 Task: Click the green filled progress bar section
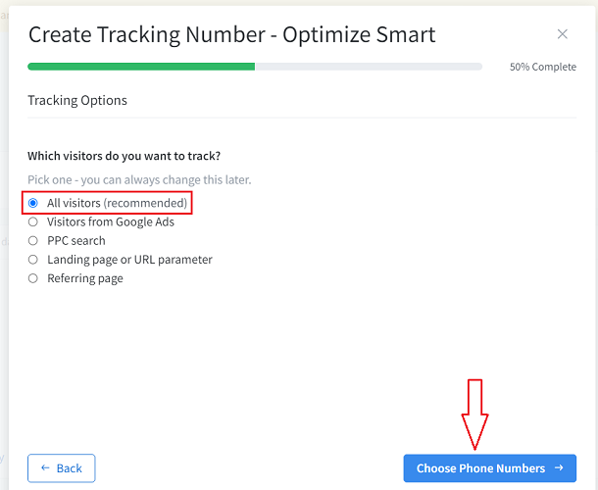click(141, 67)
